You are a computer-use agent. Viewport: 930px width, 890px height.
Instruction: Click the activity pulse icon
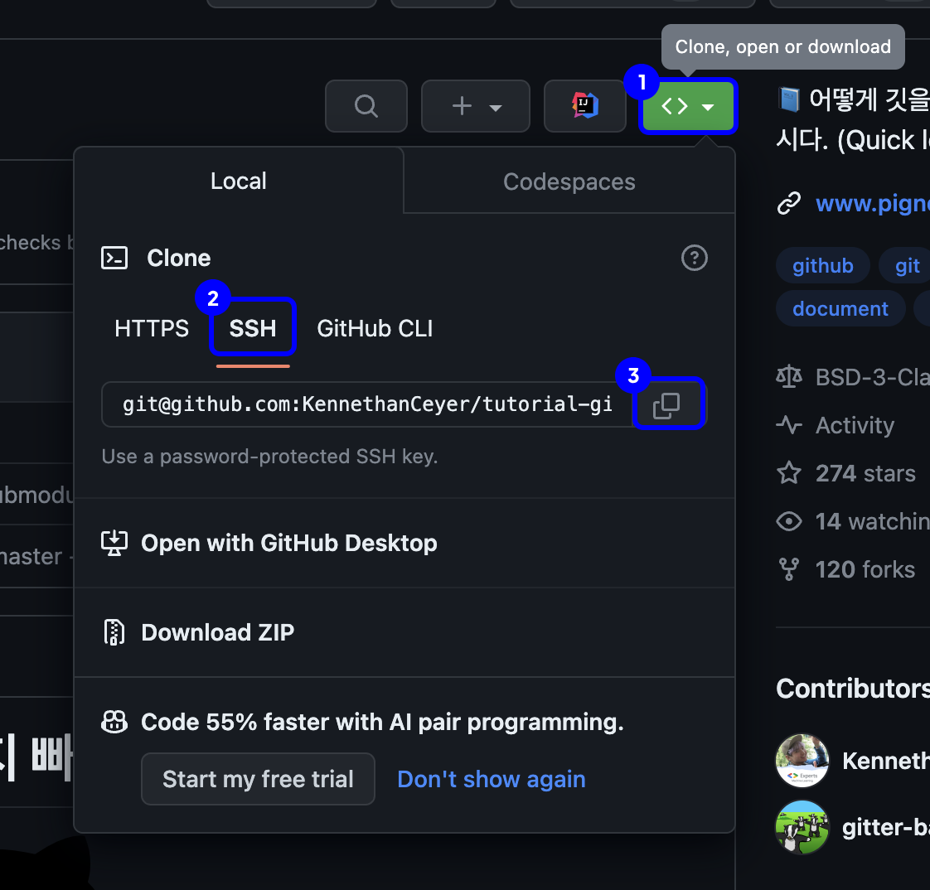(789, 425)
